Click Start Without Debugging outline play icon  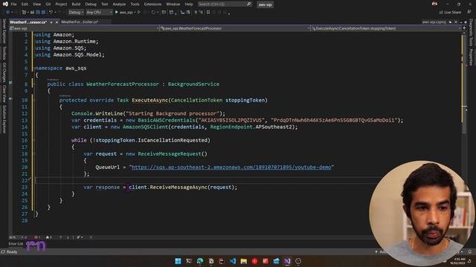[x=139, y=13]
